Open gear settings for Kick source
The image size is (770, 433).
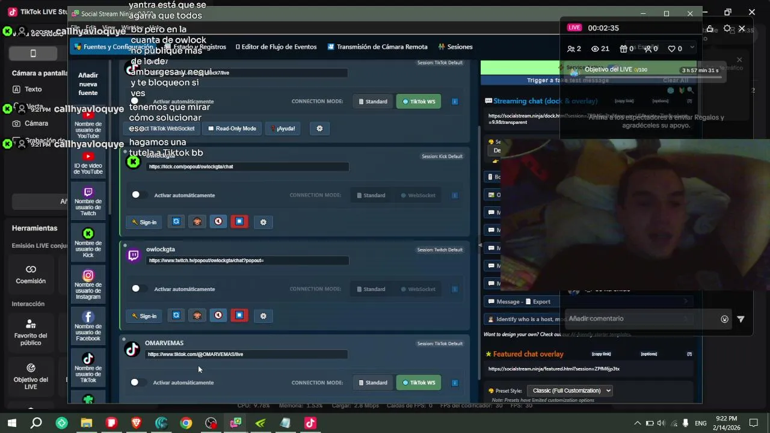coord(263,223)
